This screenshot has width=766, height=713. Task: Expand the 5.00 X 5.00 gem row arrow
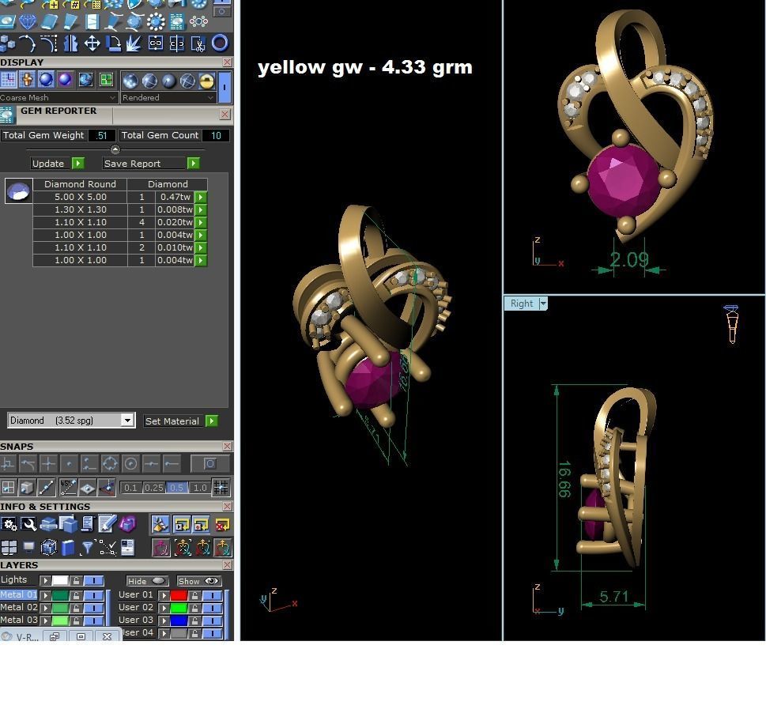(x=201, y=197)
